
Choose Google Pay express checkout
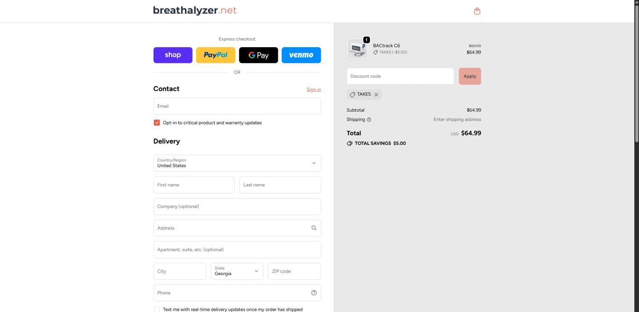click(259, 55)
